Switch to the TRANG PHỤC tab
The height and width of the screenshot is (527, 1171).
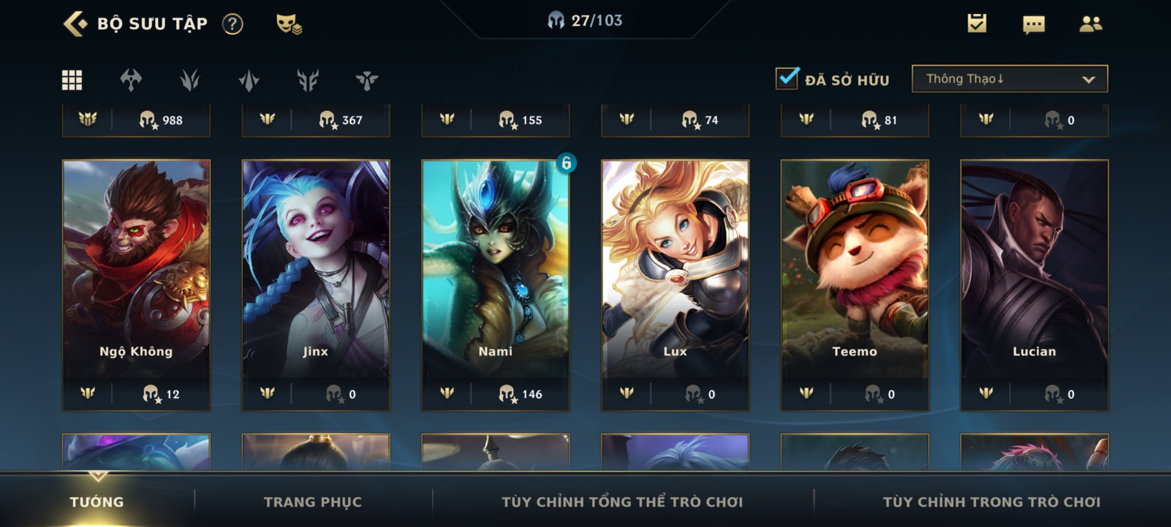coord(313,502)
